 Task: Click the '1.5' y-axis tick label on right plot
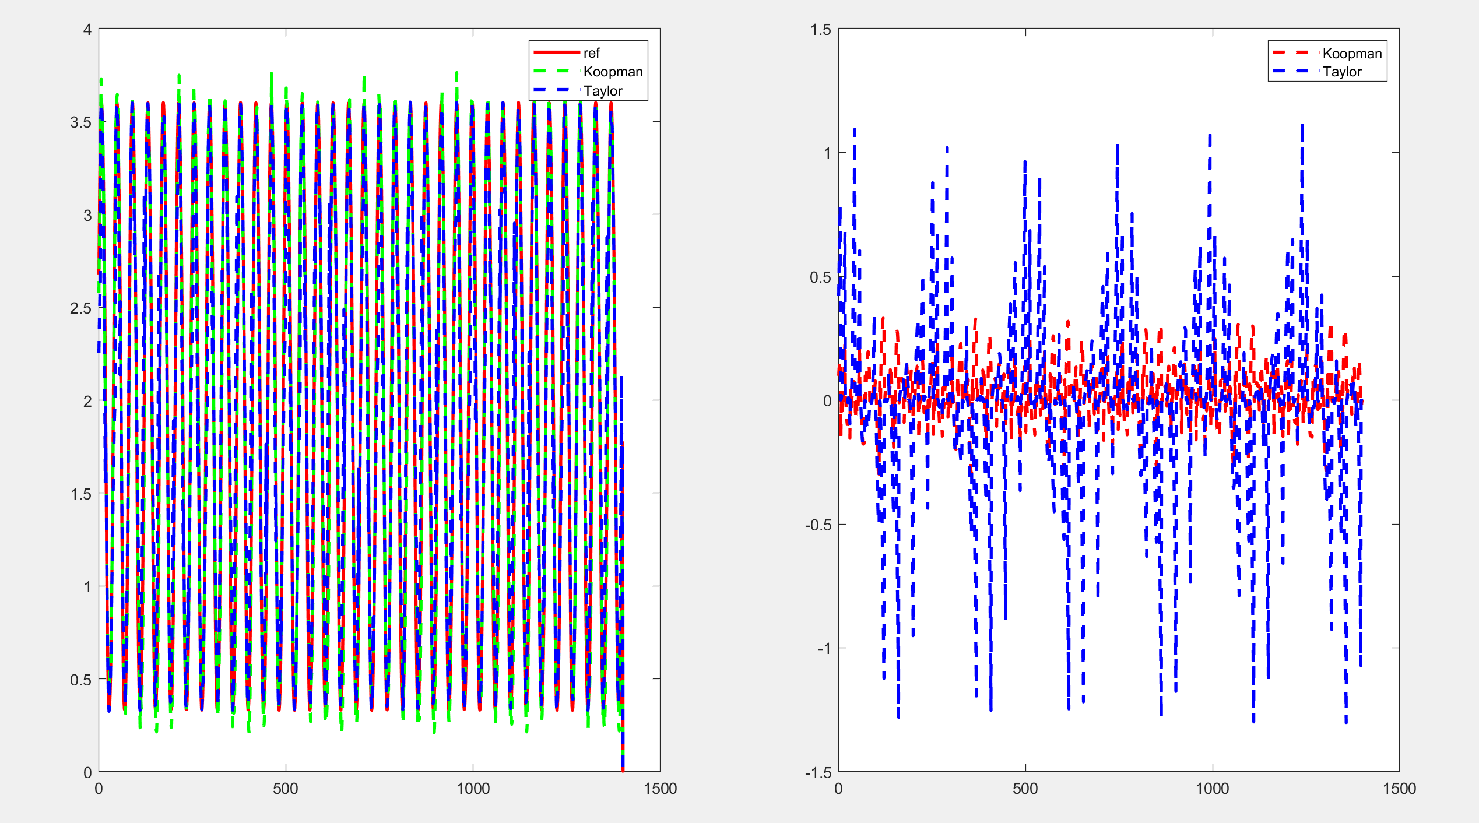(x=820, y=30)
